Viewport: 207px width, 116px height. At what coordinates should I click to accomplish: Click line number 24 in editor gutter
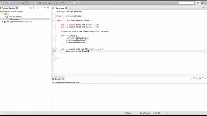[x=55, y=60]
